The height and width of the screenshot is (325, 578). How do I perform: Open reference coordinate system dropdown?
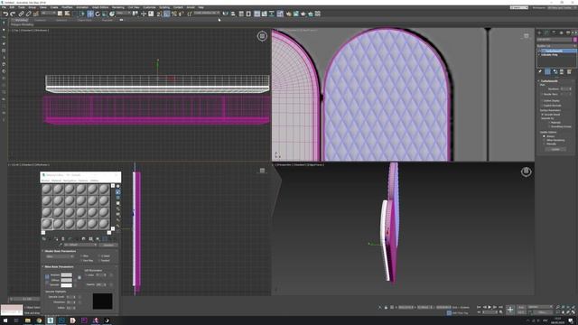(123, 14)
